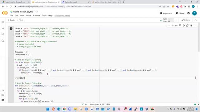Close the Python List copy() tab
This screenshot has height=112, width=200.
pyautogui.click(x=89, y=2)
